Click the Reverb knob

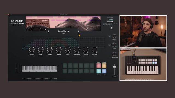(114, 36)
